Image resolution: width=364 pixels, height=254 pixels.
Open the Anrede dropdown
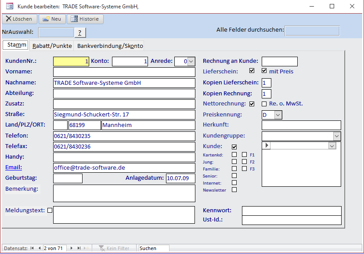pyautogui.click(x=191, y=62)
